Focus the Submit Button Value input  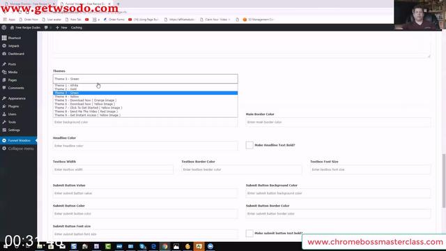pyautogui.click(x=146, y=193)
